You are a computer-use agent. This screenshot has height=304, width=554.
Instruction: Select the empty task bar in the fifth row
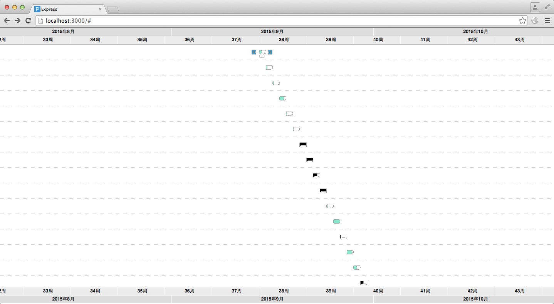(x=289, y=114)
